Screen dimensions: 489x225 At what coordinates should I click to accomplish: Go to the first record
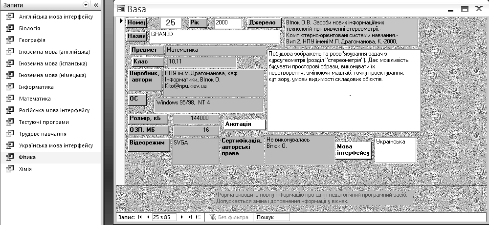pos(140,217)
